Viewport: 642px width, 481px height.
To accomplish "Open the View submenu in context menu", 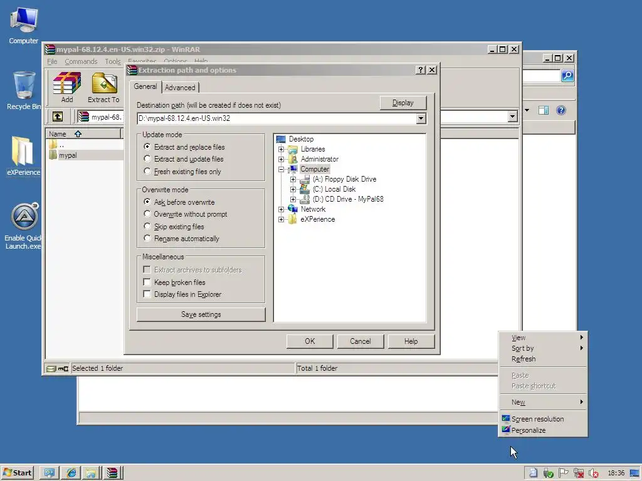I will click(543, 338).
